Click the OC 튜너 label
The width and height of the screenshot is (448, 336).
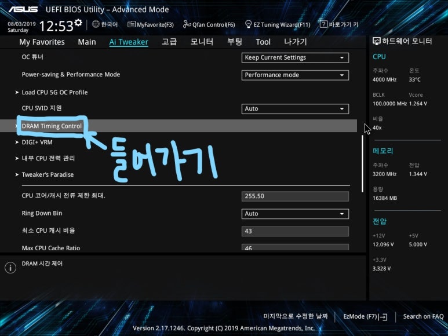pyautogui.click(x=32, y=57)
